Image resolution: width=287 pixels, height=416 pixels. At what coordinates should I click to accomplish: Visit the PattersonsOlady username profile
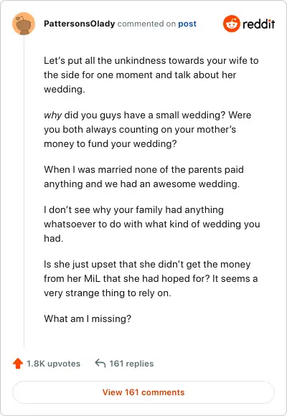coord(80,24)
